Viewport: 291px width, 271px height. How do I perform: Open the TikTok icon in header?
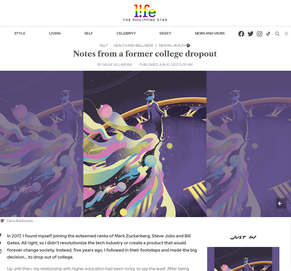tap(268, 34)
